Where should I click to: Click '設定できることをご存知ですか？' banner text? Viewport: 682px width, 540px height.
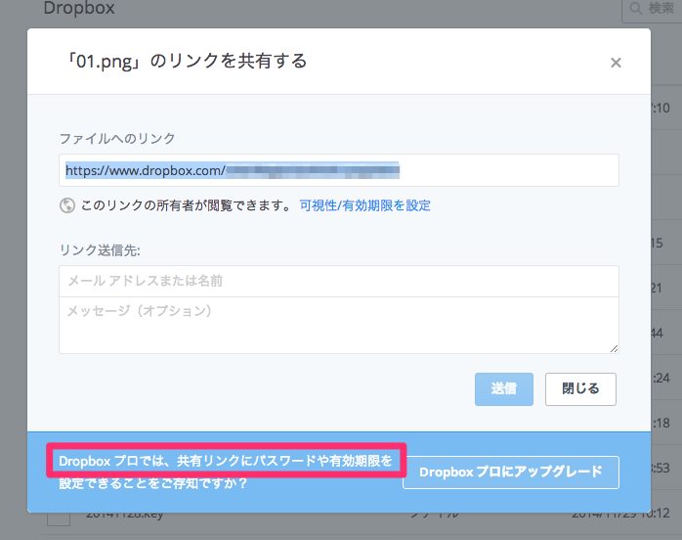click(x=153, y=483)
